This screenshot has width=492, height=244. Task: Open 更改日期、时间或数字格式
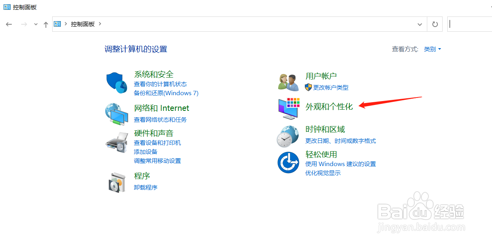340,141
